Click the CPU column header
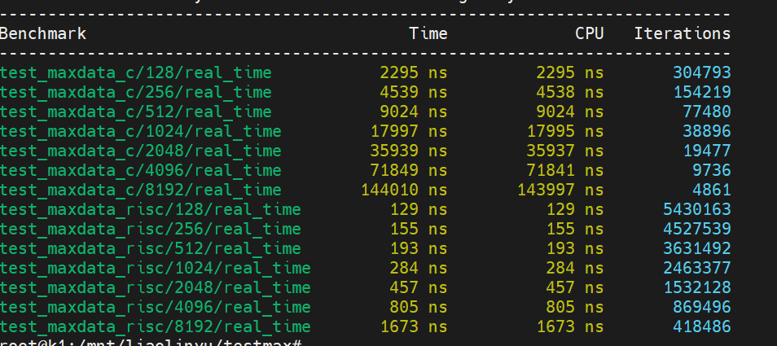Image resolution: width=777 pixels, height=346 pixels. click(589, 33)
